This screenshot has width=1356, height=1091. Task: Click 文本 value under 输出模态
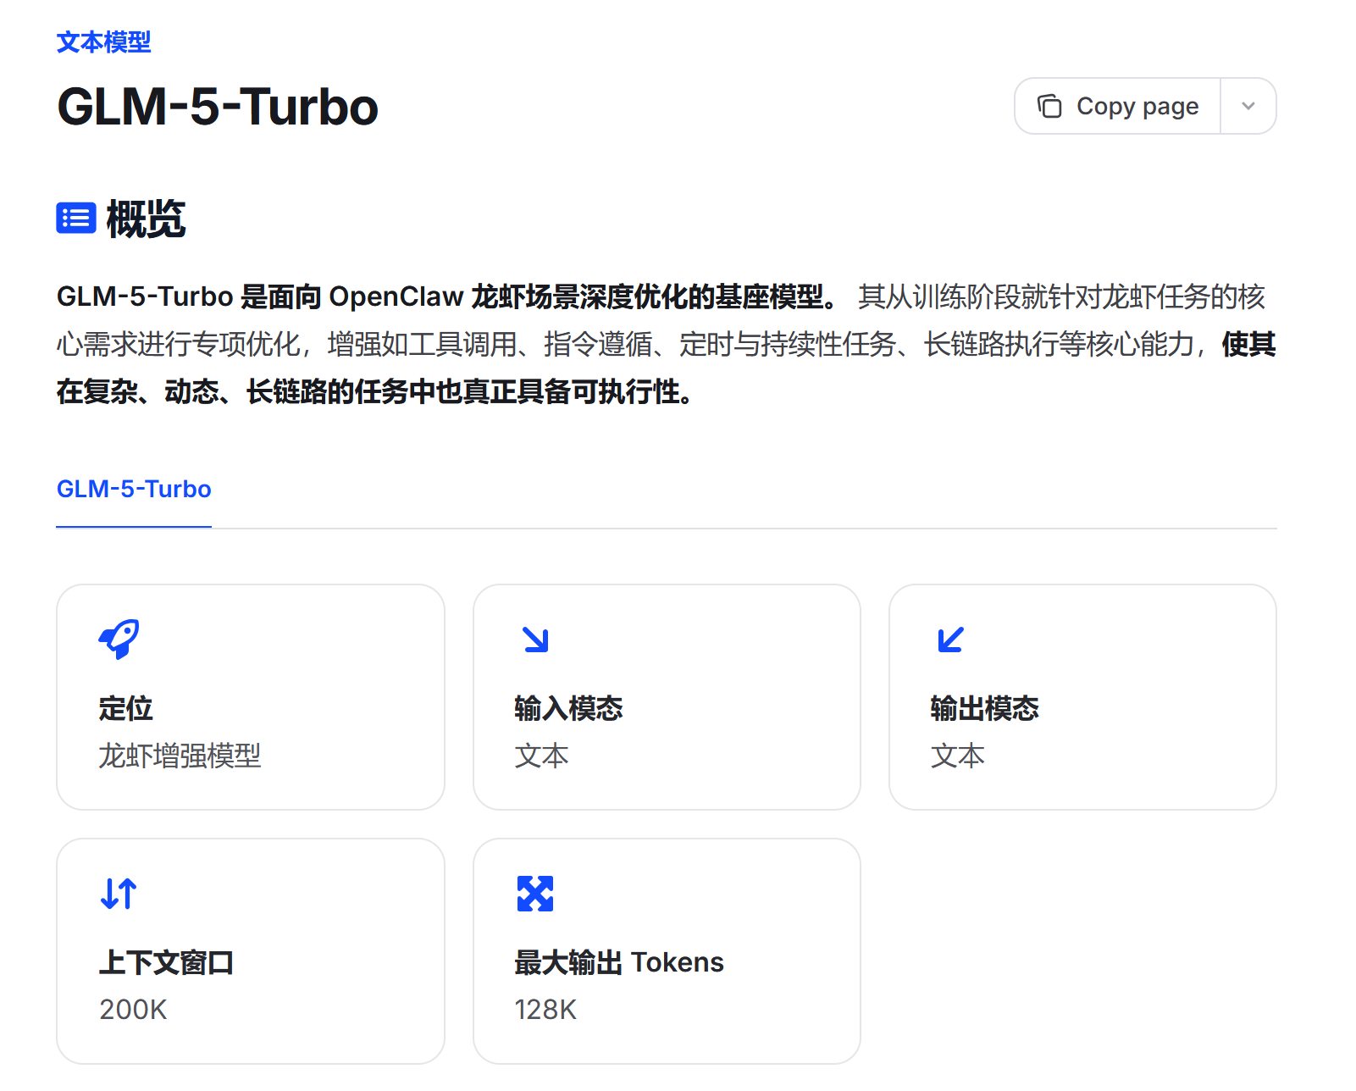click(x=957, y=756)
